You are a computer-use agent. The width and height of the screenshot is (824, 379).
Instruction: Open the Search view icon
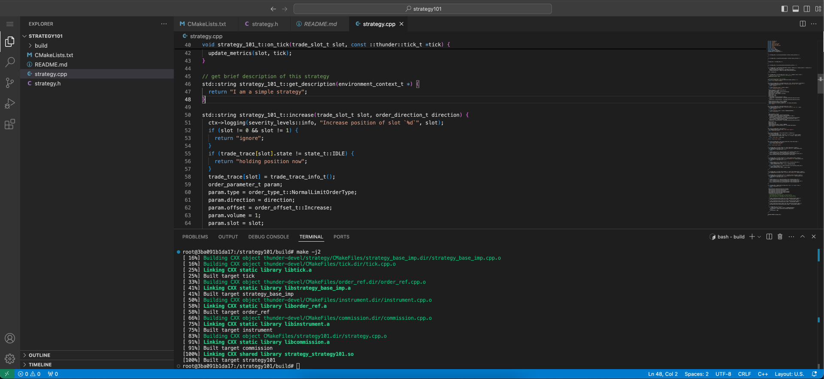(x=10, y=62)
